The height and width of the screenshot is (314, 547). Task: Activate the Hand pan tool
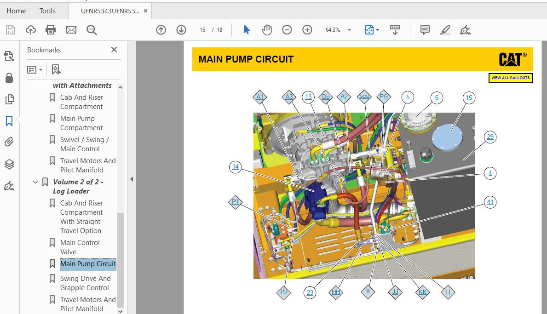267,30
